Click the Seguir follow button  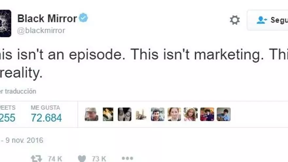(x=268, y=20)
